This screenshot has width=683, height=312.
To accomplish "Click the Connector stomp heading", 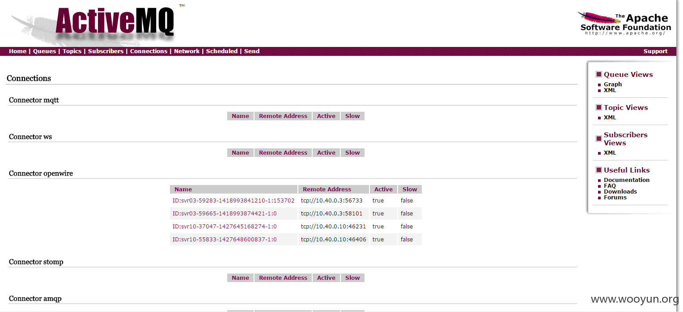I will coord(36,262).
